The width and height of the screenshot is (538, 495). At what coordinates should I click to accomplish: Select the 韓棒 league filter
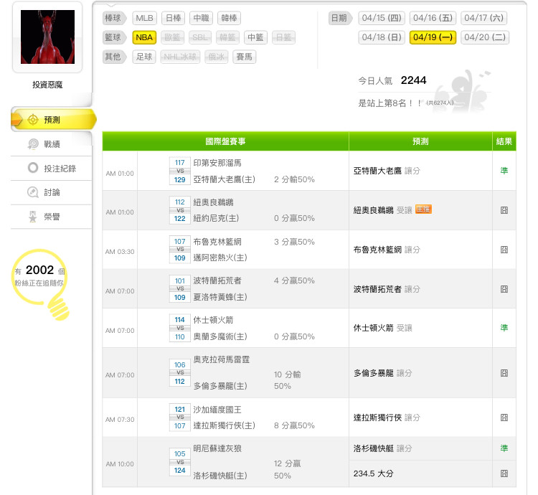tap(230, 18)
